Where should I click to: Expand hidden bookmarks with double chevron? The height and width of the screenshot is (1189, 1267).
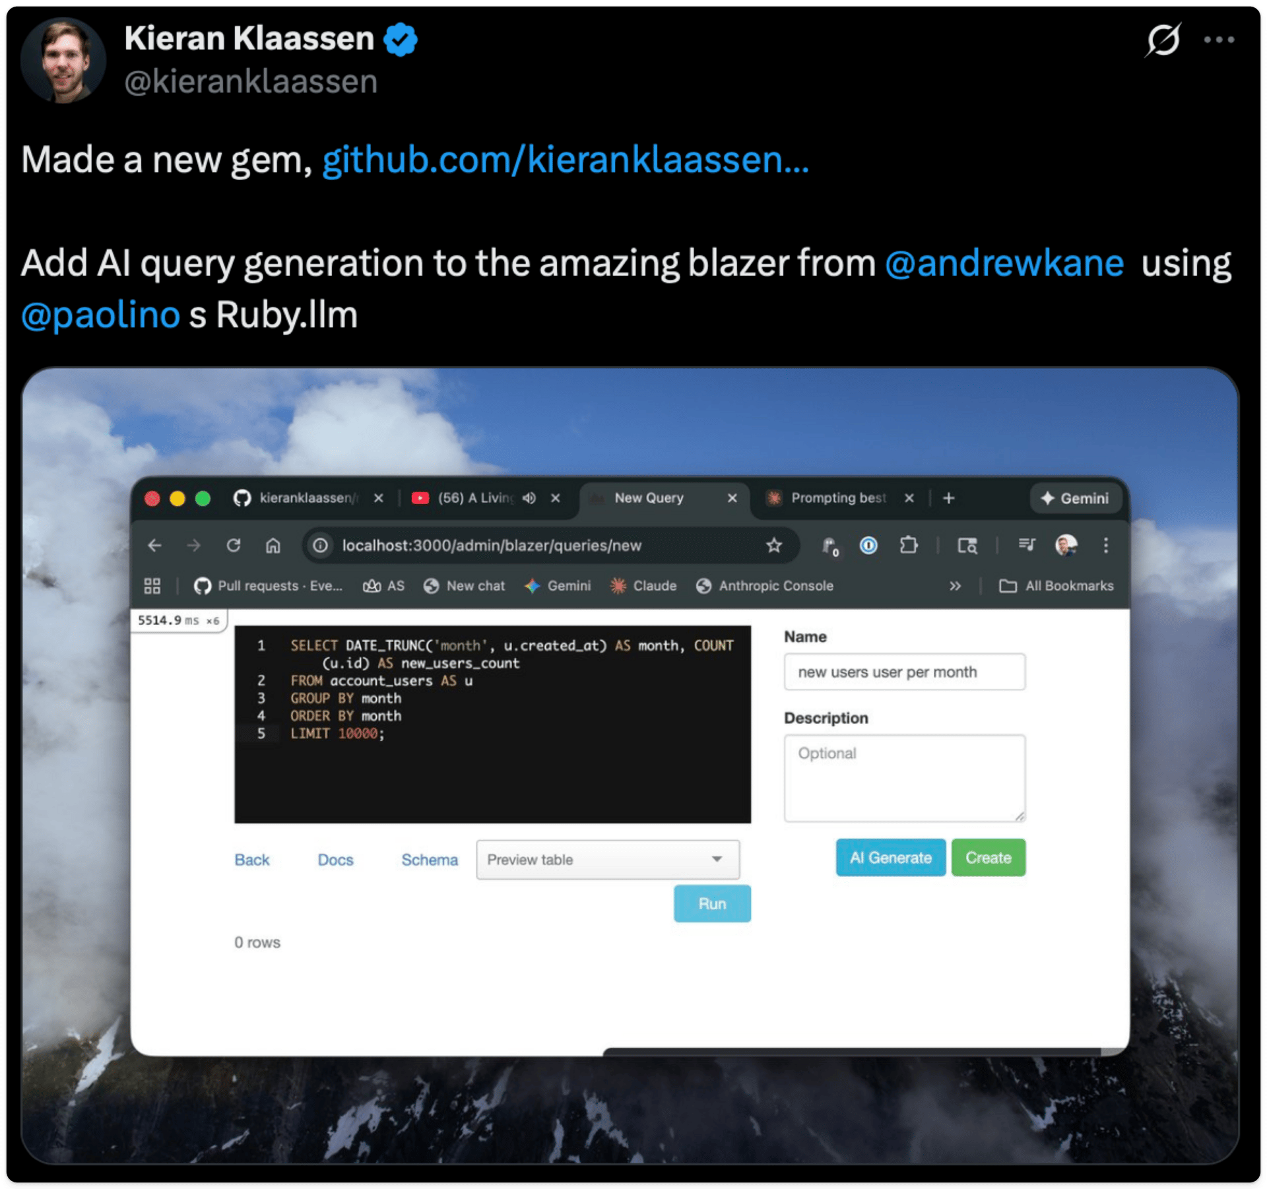tap(955, 586)
